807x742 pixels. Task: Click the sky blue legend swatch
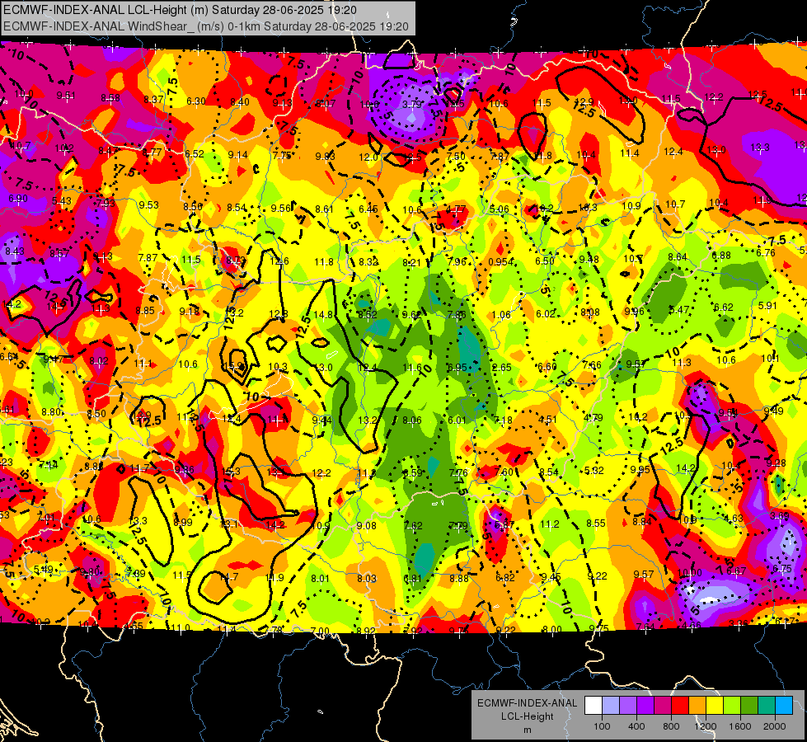point(783,706)
